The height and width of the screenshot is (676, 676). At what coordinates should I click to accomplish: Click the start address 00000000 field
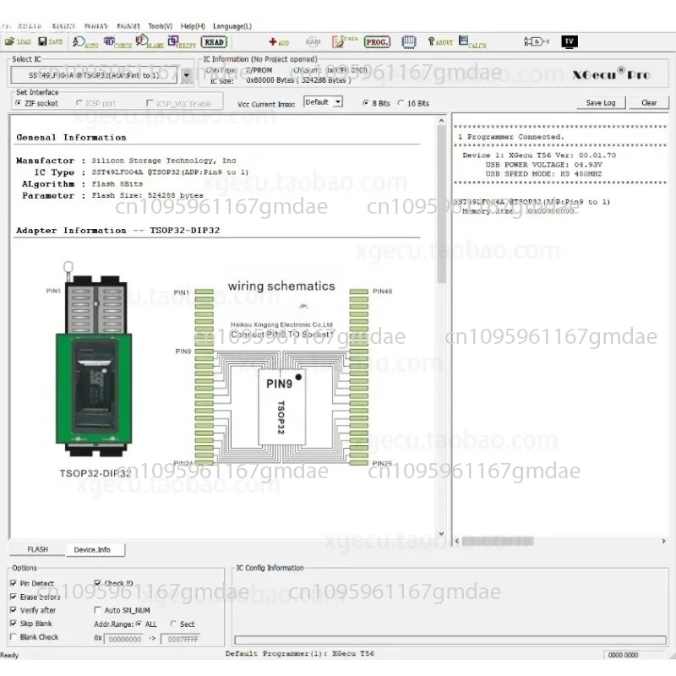(124, 639)
